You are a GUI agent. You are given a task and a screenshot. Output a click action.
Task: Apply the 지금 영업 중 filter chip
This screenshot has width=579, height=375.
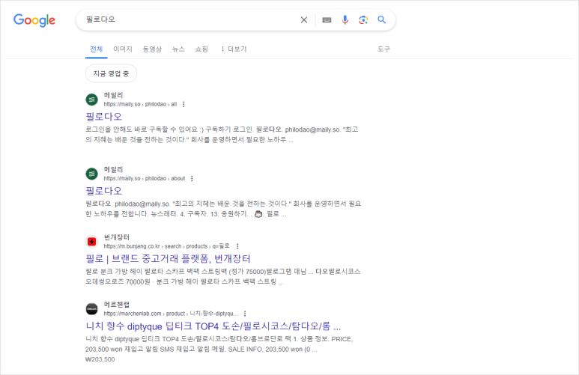click(x=111, y=73)
